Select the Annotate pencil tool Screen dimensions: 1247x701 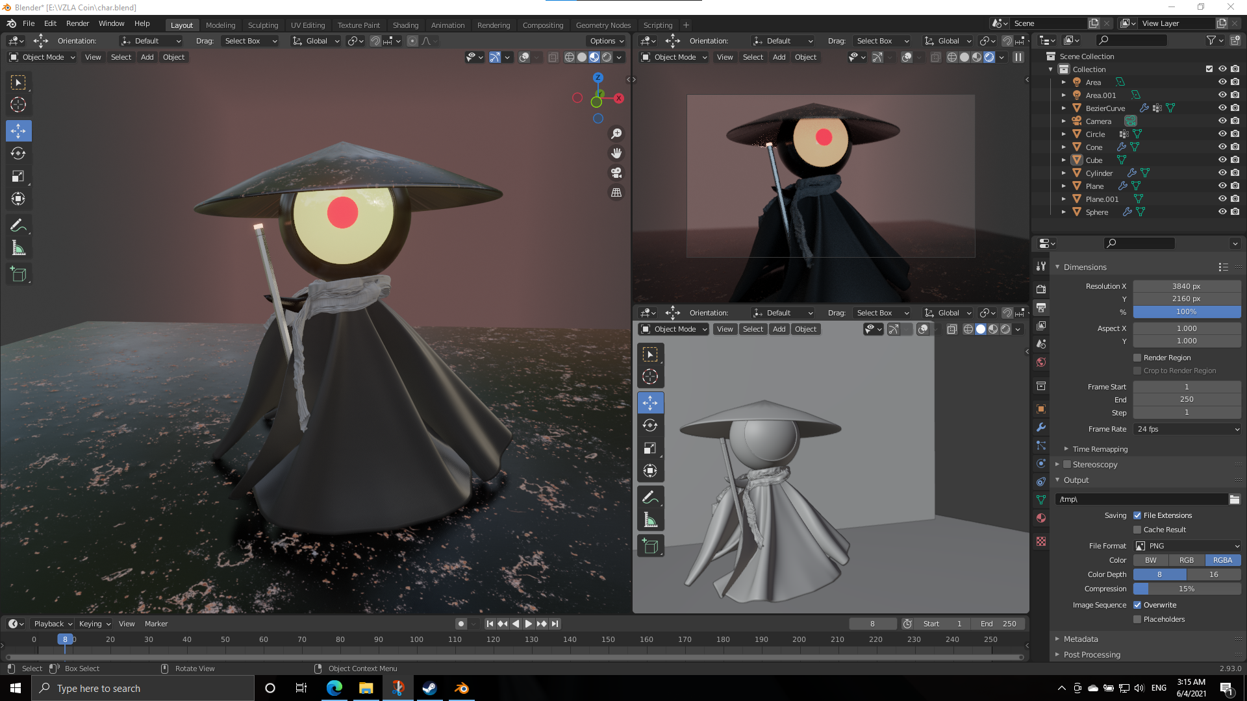tap(18, 225)
